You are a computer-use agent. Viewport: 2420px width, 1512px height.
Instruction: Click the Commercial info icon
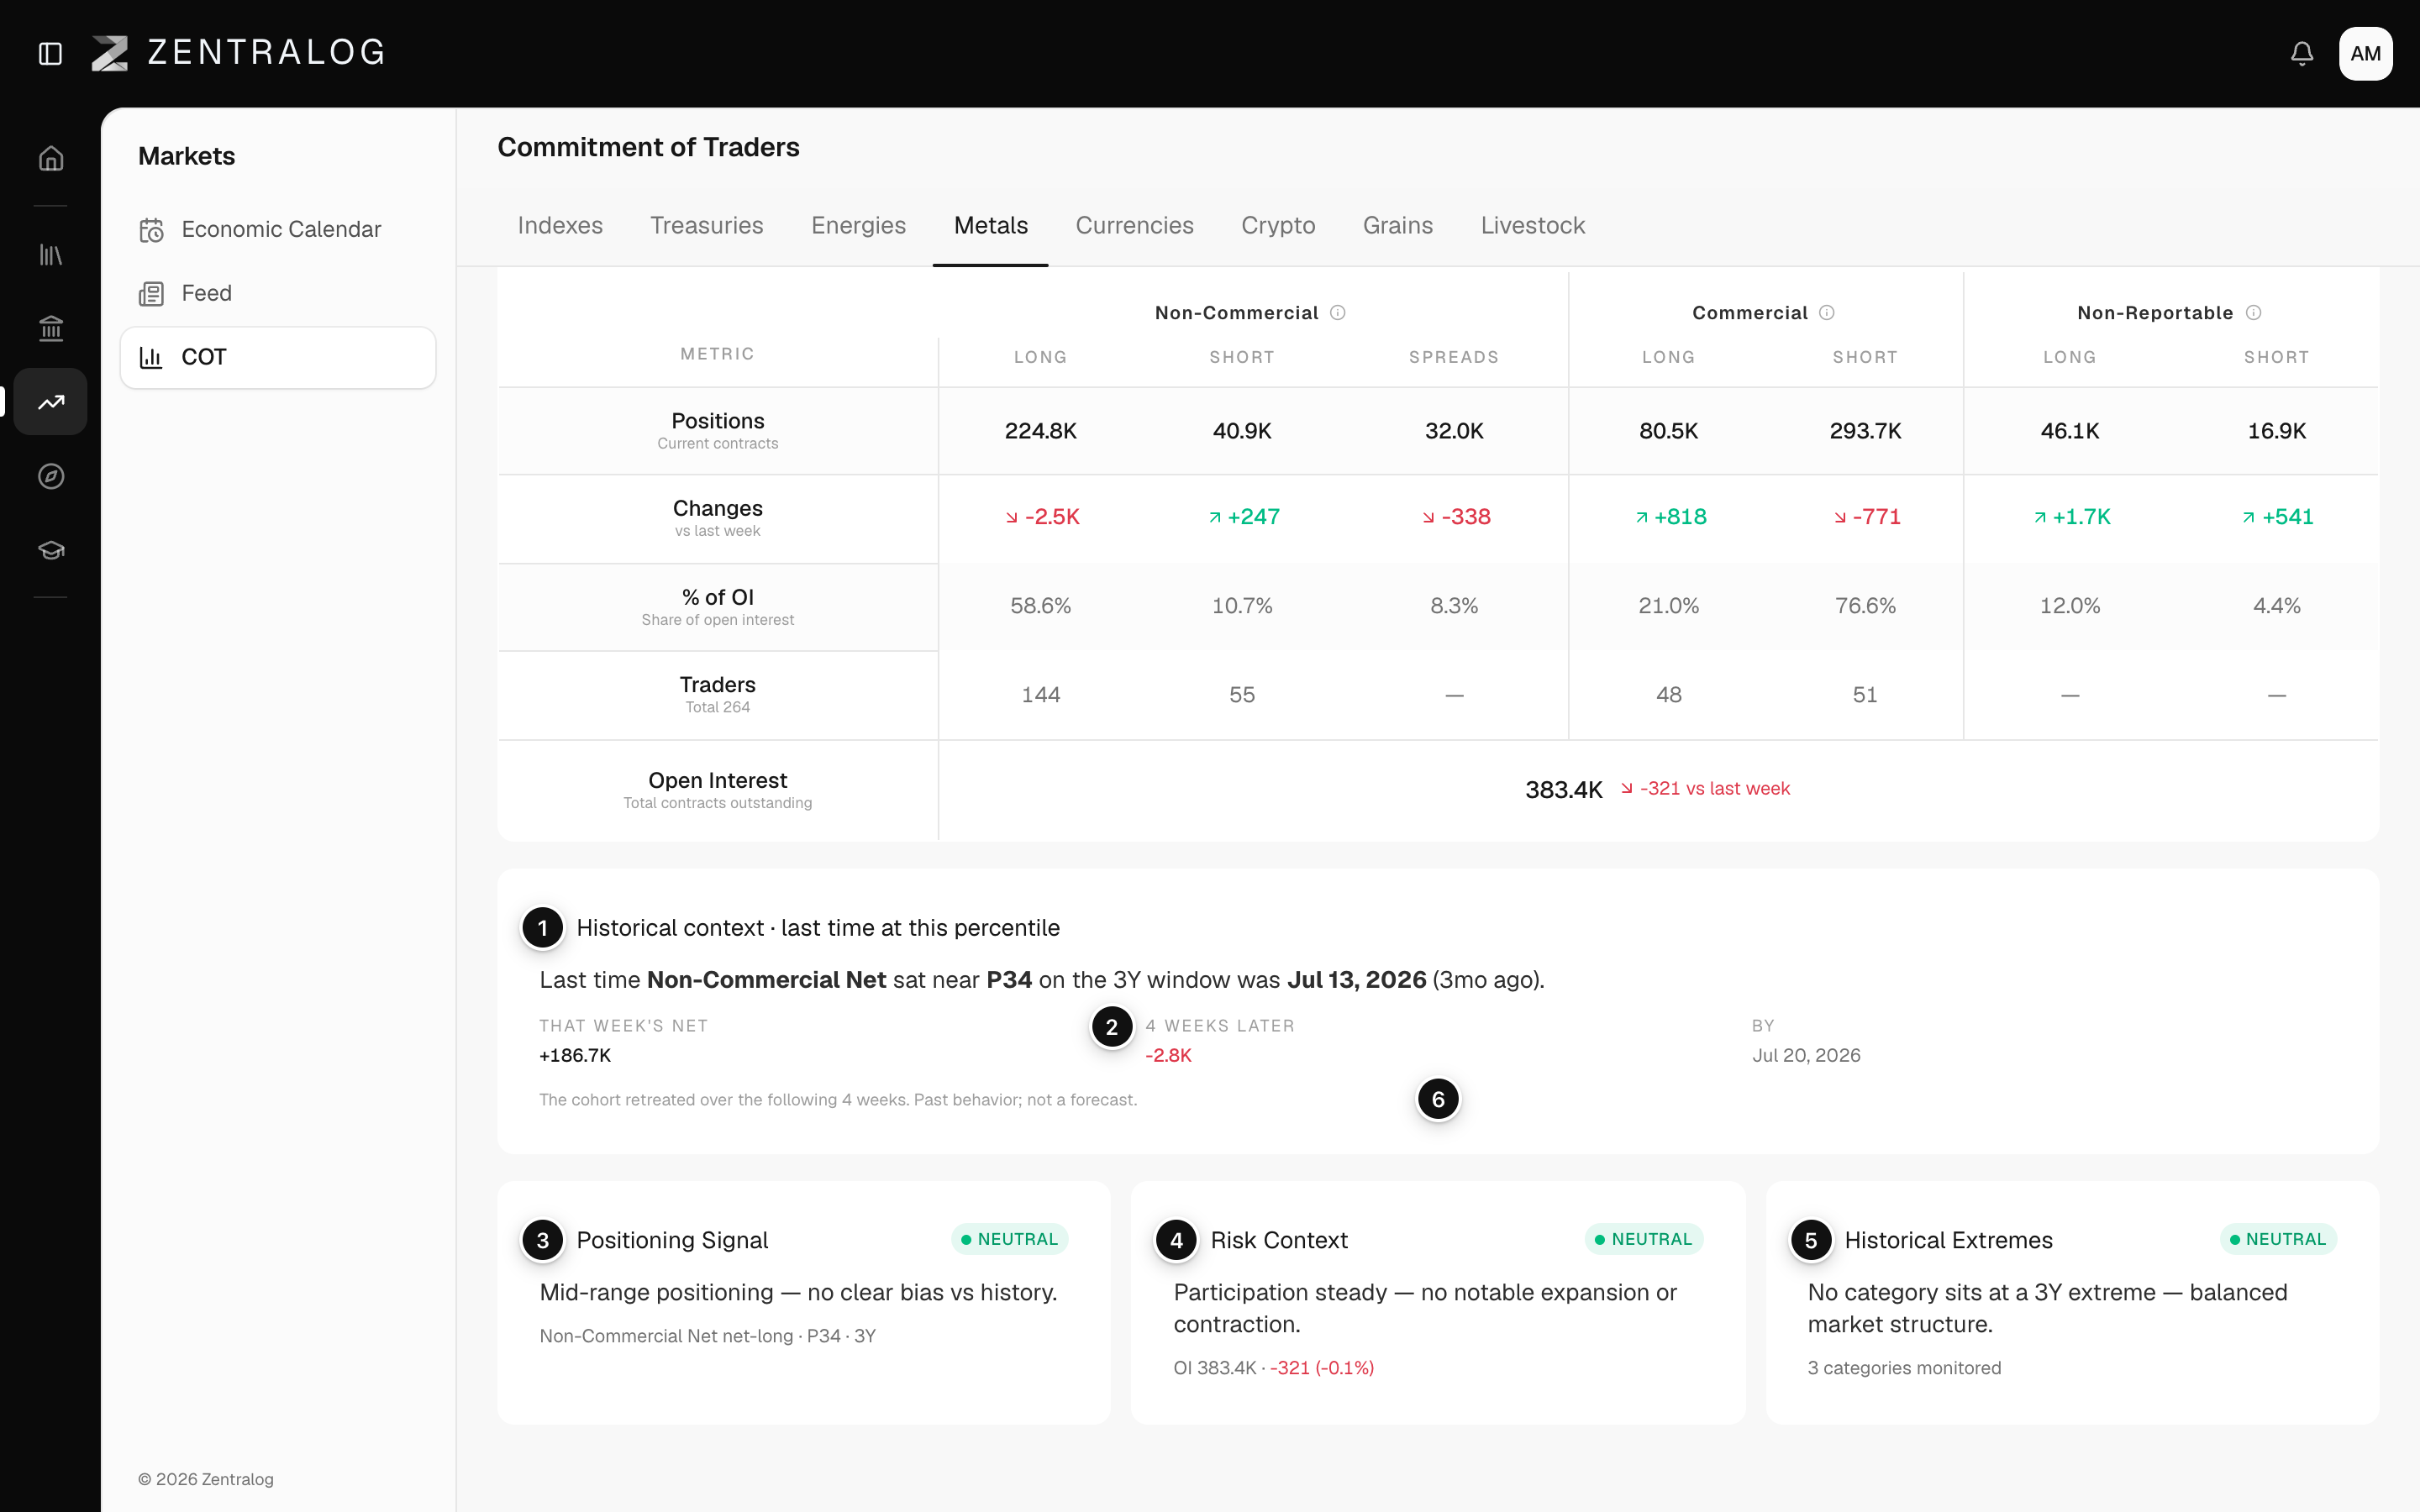pos(1827,313)
